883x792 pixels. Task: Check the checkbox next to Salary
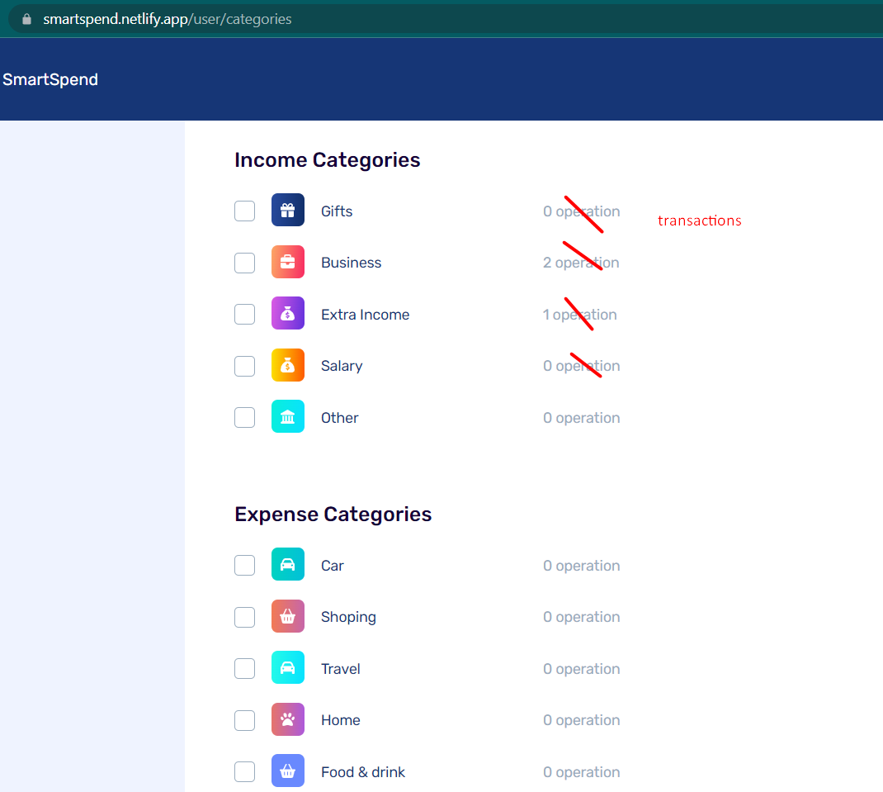click(x=244, y=366)
